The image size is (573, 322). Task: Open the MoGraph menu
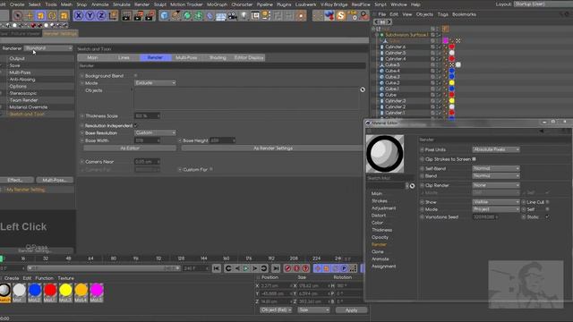click(x=217, y=4)
